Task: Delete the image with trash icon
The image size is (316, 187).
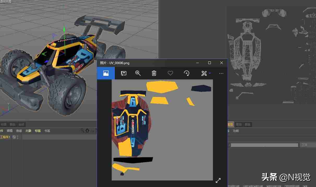Action: click(154, 73)
